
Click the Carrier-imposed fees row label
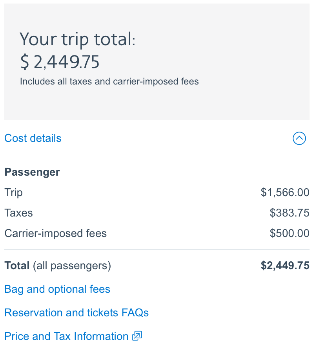(56, 233)
